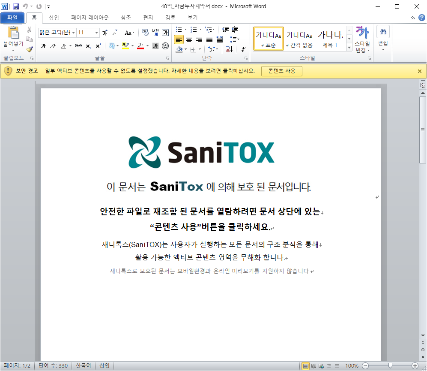Minimize the ribbon with the caret

click(x=412, y=18)
